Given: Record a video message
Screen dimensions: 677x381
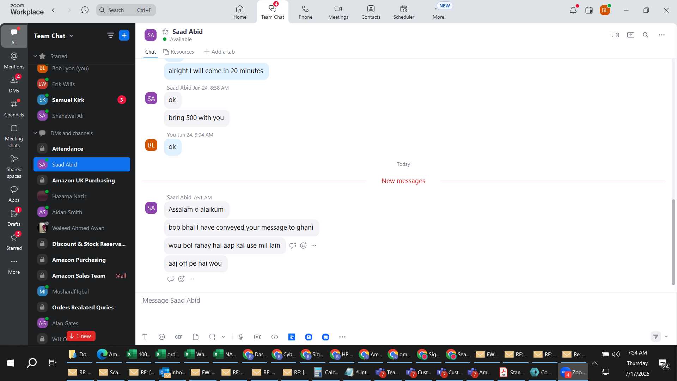Looking at the screenshot, I should [x=258, y=337].
